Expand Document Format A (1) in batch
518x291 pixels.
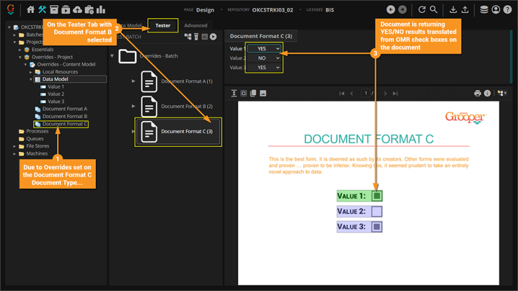tap(133, 81)
